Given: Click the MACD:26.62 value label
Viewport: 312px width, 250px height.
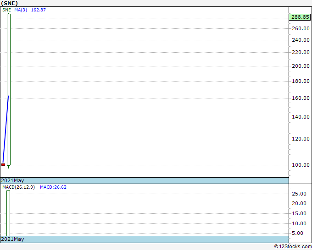Looking at the screenshot, I should click(53, 187).
